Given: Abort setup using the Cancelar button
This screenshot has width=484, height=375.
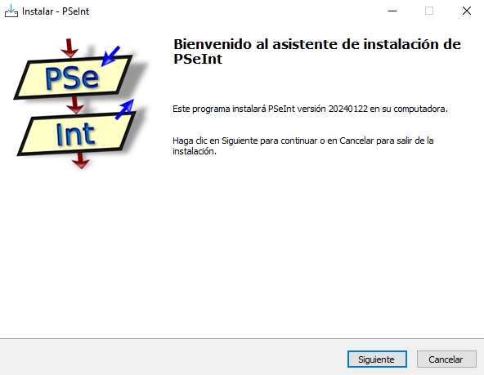Looking at the screenshot, I should 446,359.
